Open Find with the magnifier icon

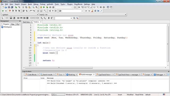pos(33,7)
